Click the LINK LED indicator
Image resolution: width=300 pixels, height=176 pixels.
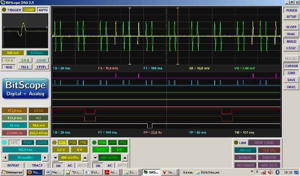coord(236,143)
